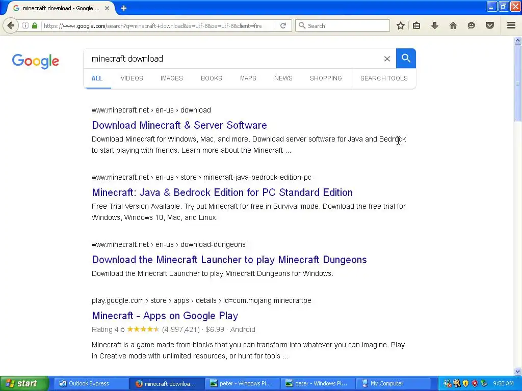Open site information icon in address bar

[25, 25]
